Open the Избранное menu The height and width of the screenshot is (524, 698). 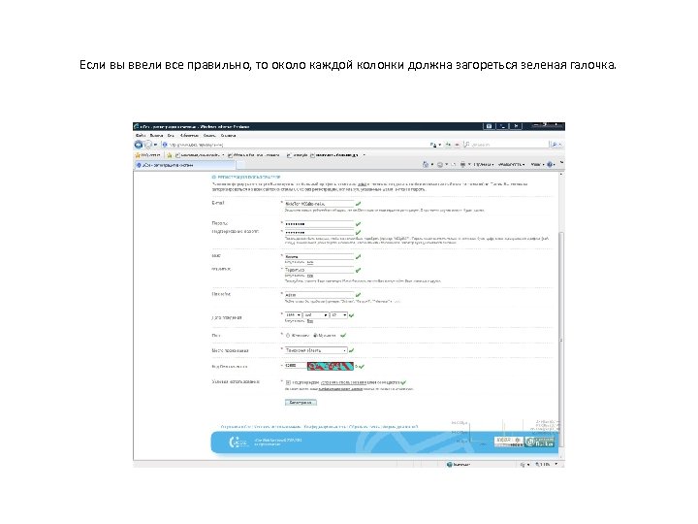coord(189,135)
